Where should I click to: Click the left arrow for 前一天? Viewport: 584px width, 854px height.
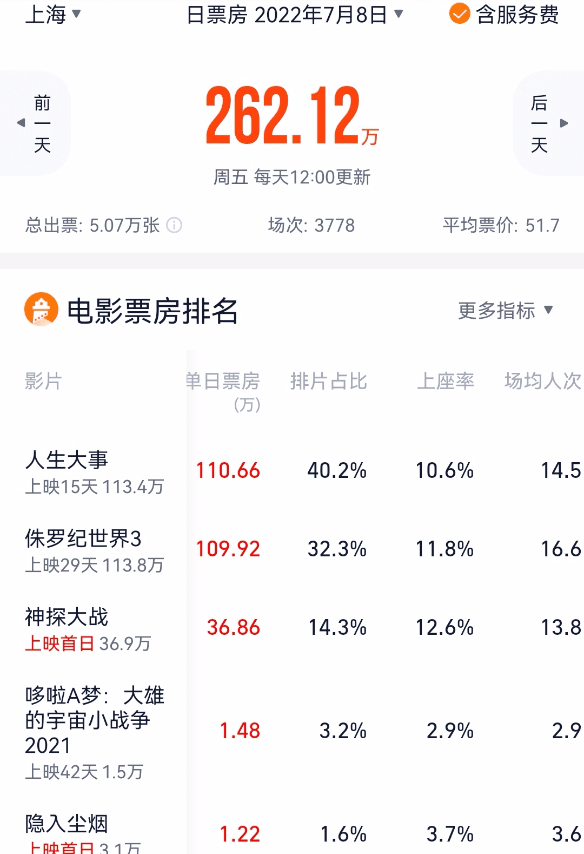pos(21,123)
